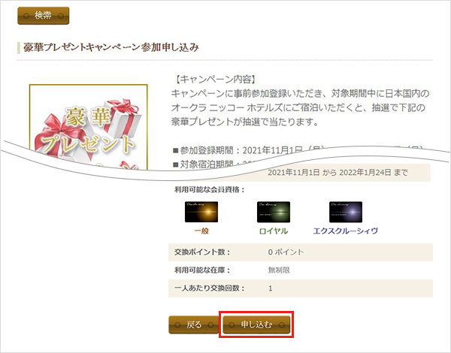The width and height of the screenshot is (451, 353).
Task: Select the gold 一般 membership card icon
Action: click(x=201, y=212)
